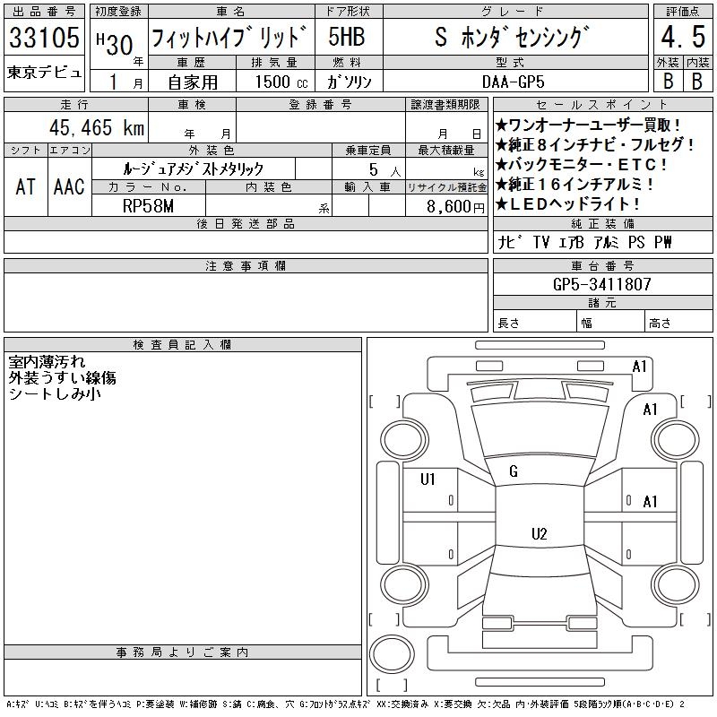
Task: Click the 譲渡書類期限 header
Action: pos(445,105)
